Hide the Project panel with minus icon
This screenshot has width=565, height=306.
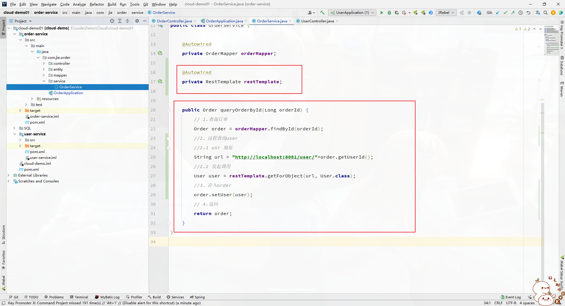(145, 21)
